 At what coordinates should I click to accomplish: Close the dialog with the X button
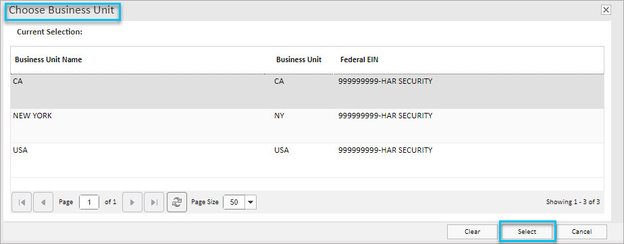coord(606,10)
